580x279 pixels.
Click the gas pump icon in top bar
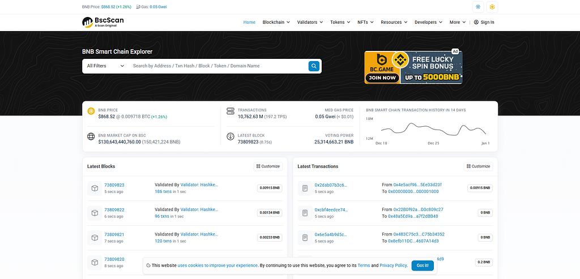(x=138, y=7)
